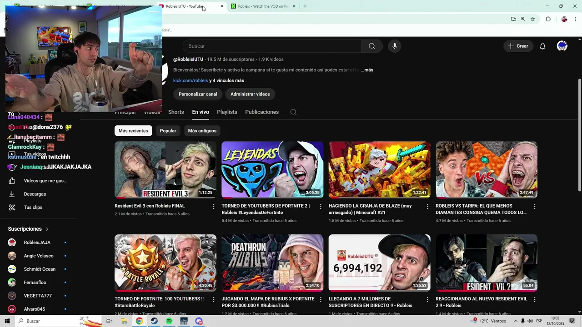Open Steam from the taskbar
Screen dimensions: 582x327
tap(154, 321)
